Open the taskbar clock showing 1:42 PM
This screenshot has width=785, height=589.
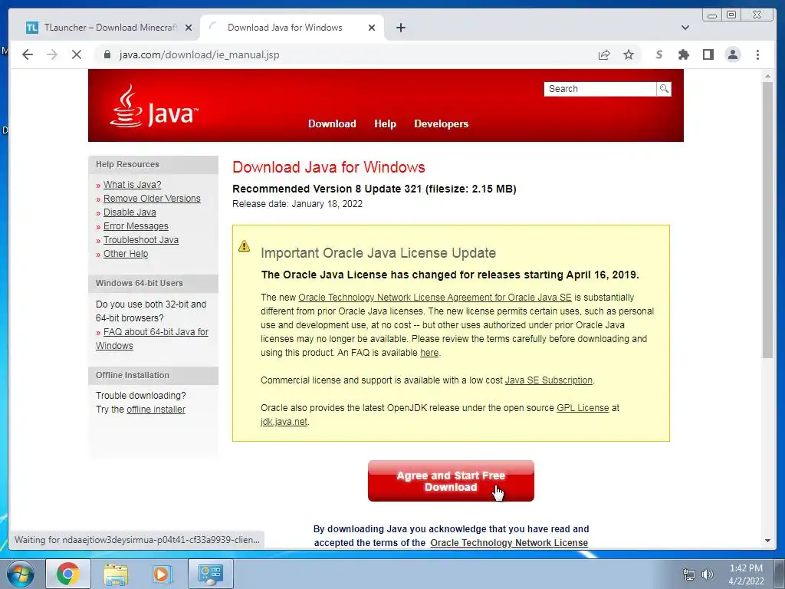(x=745, y=574)
